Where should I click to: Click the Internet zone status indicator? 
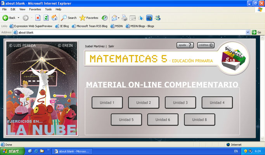234,145
